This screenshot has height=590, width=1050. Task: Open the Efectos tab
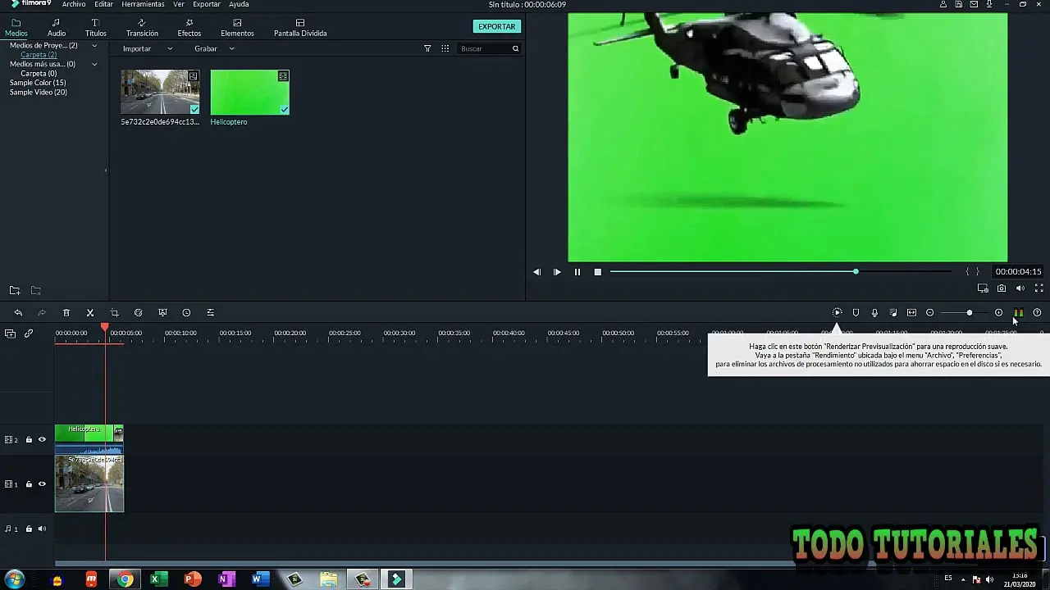[x=189, y=28]
